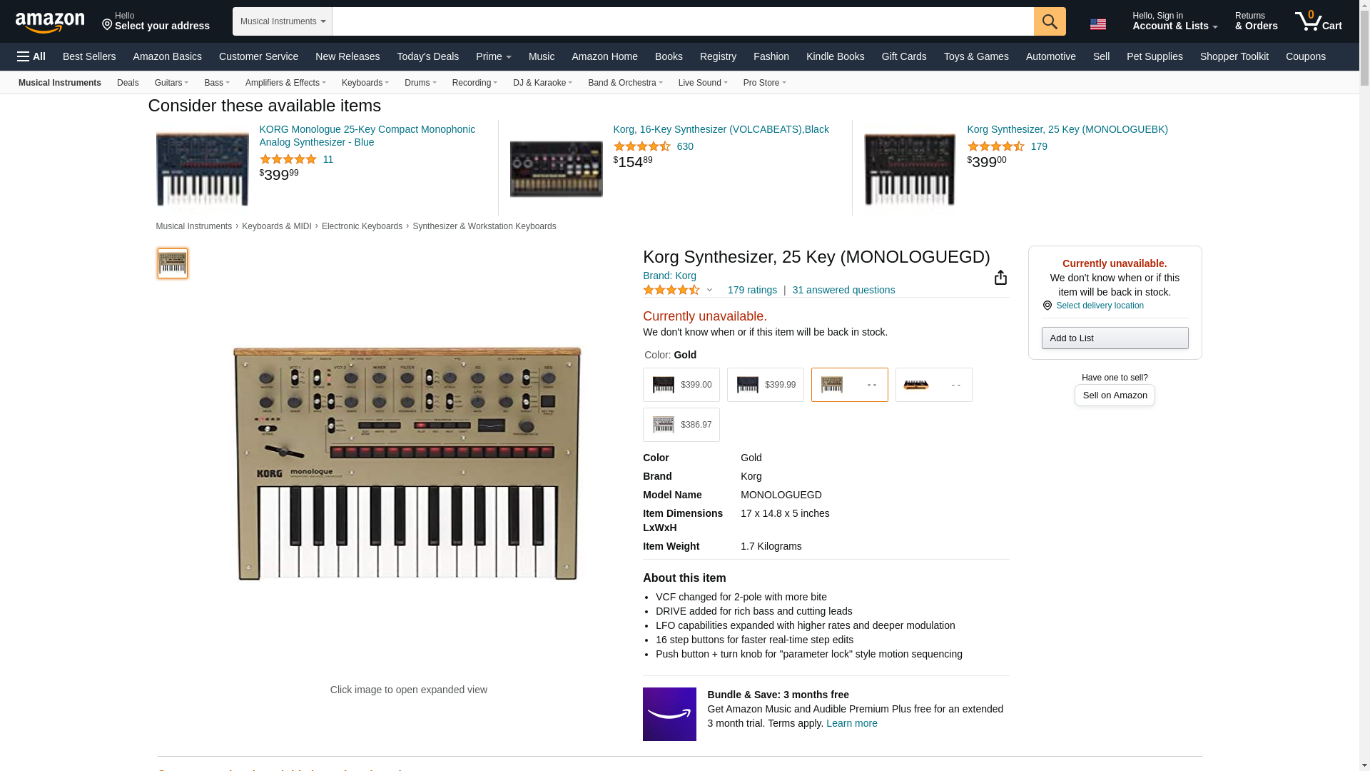The height and width of the screenshot is (771, 1370).
Task: Click the Add to List button
Action: [x=1114, y=338]
